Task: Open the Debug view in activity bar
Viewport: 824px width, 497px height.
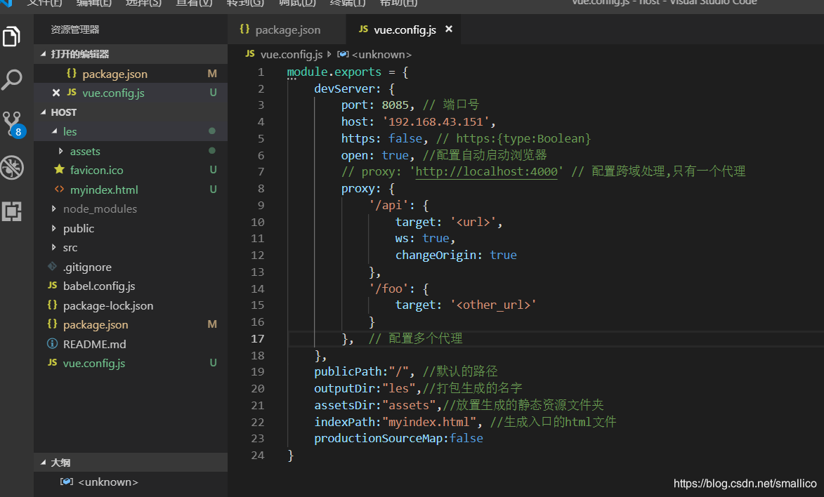Action: (x=11, y=168)
